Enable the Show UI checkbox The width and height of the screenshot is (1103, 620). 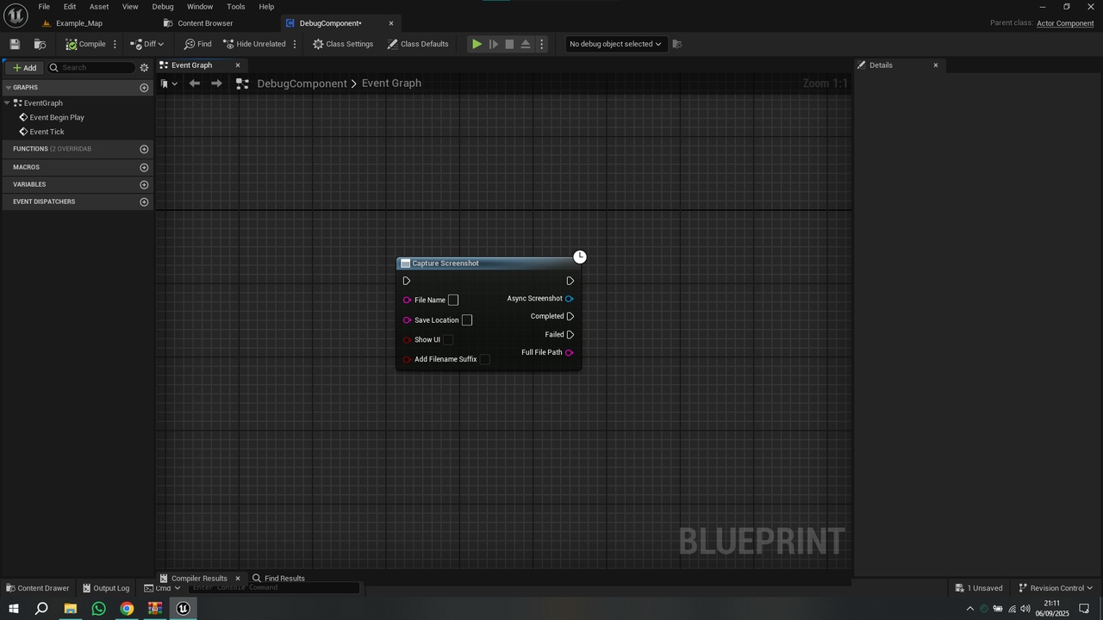(448, 340)
